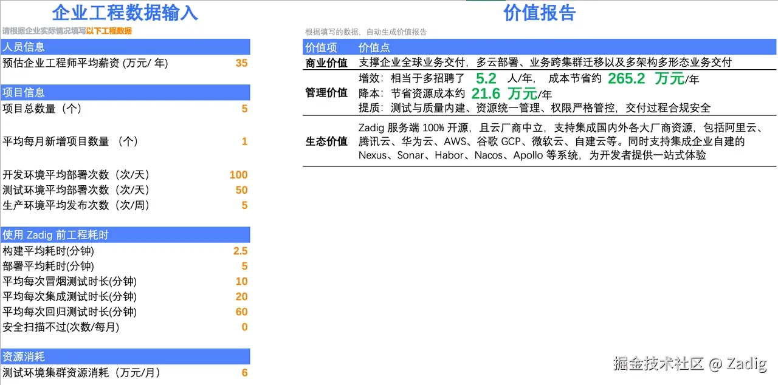
Task: Click the 商业价值 description text
Action: (x=545, y=63)
